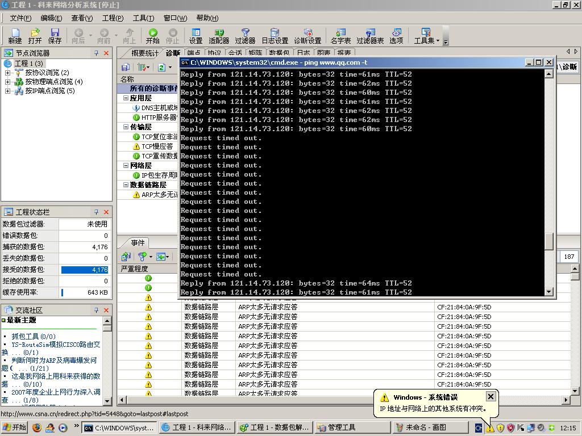Collapse the 传输层 diagnosis group

pos(126,127)
